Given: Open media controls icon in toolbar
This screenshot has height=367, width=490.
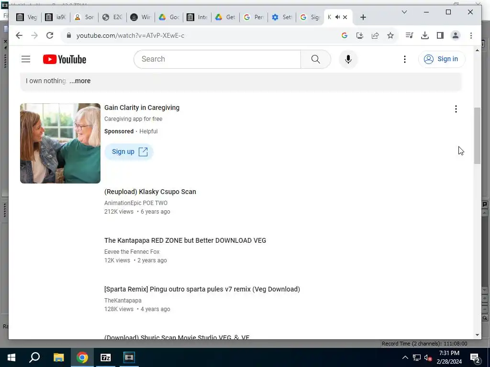Looking at the screenshot, I should pos(409,35).
